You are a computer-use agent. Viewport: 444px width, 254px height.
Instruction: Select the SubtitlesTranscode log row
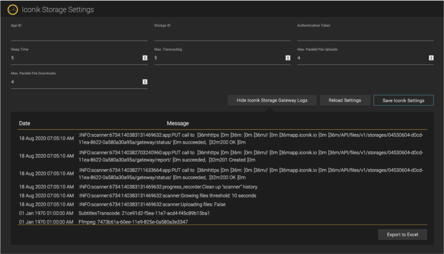[x=144, y=213]
